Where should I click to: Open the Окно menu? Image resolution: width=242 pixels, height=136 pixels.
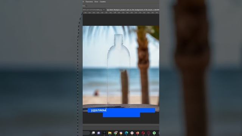96,2
